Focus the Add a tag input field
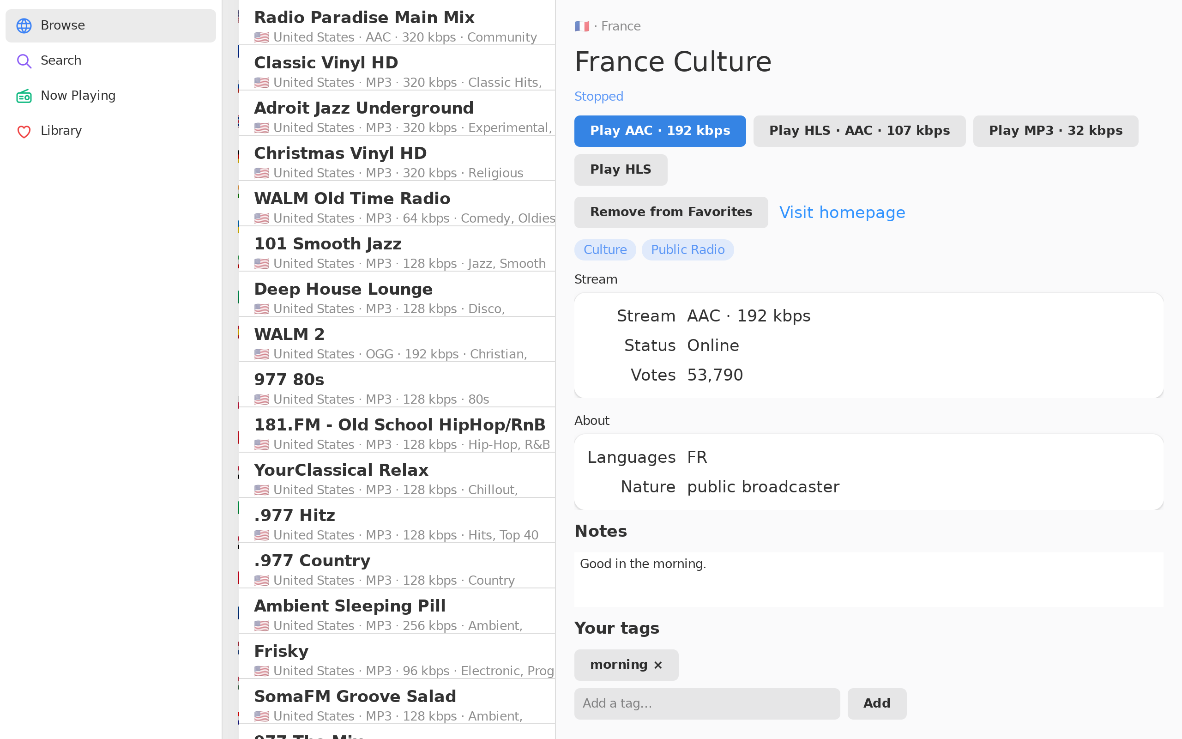The image size is (1182, 739). click(x=707, y=704)
